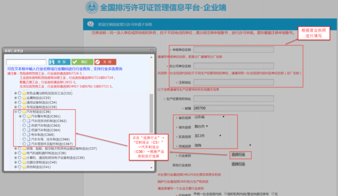Choose 低速汽车制造(C364) radio option
The image size is (338, 196).
pos(24,130)
